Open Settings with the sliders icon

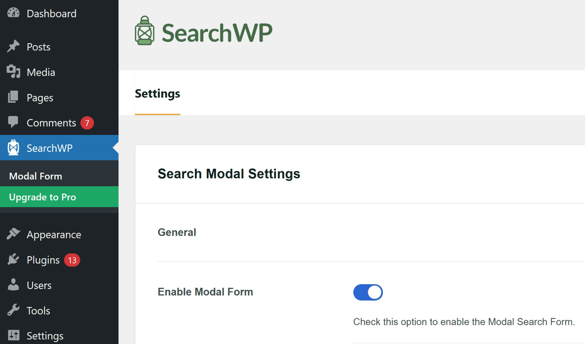(13, 335)
